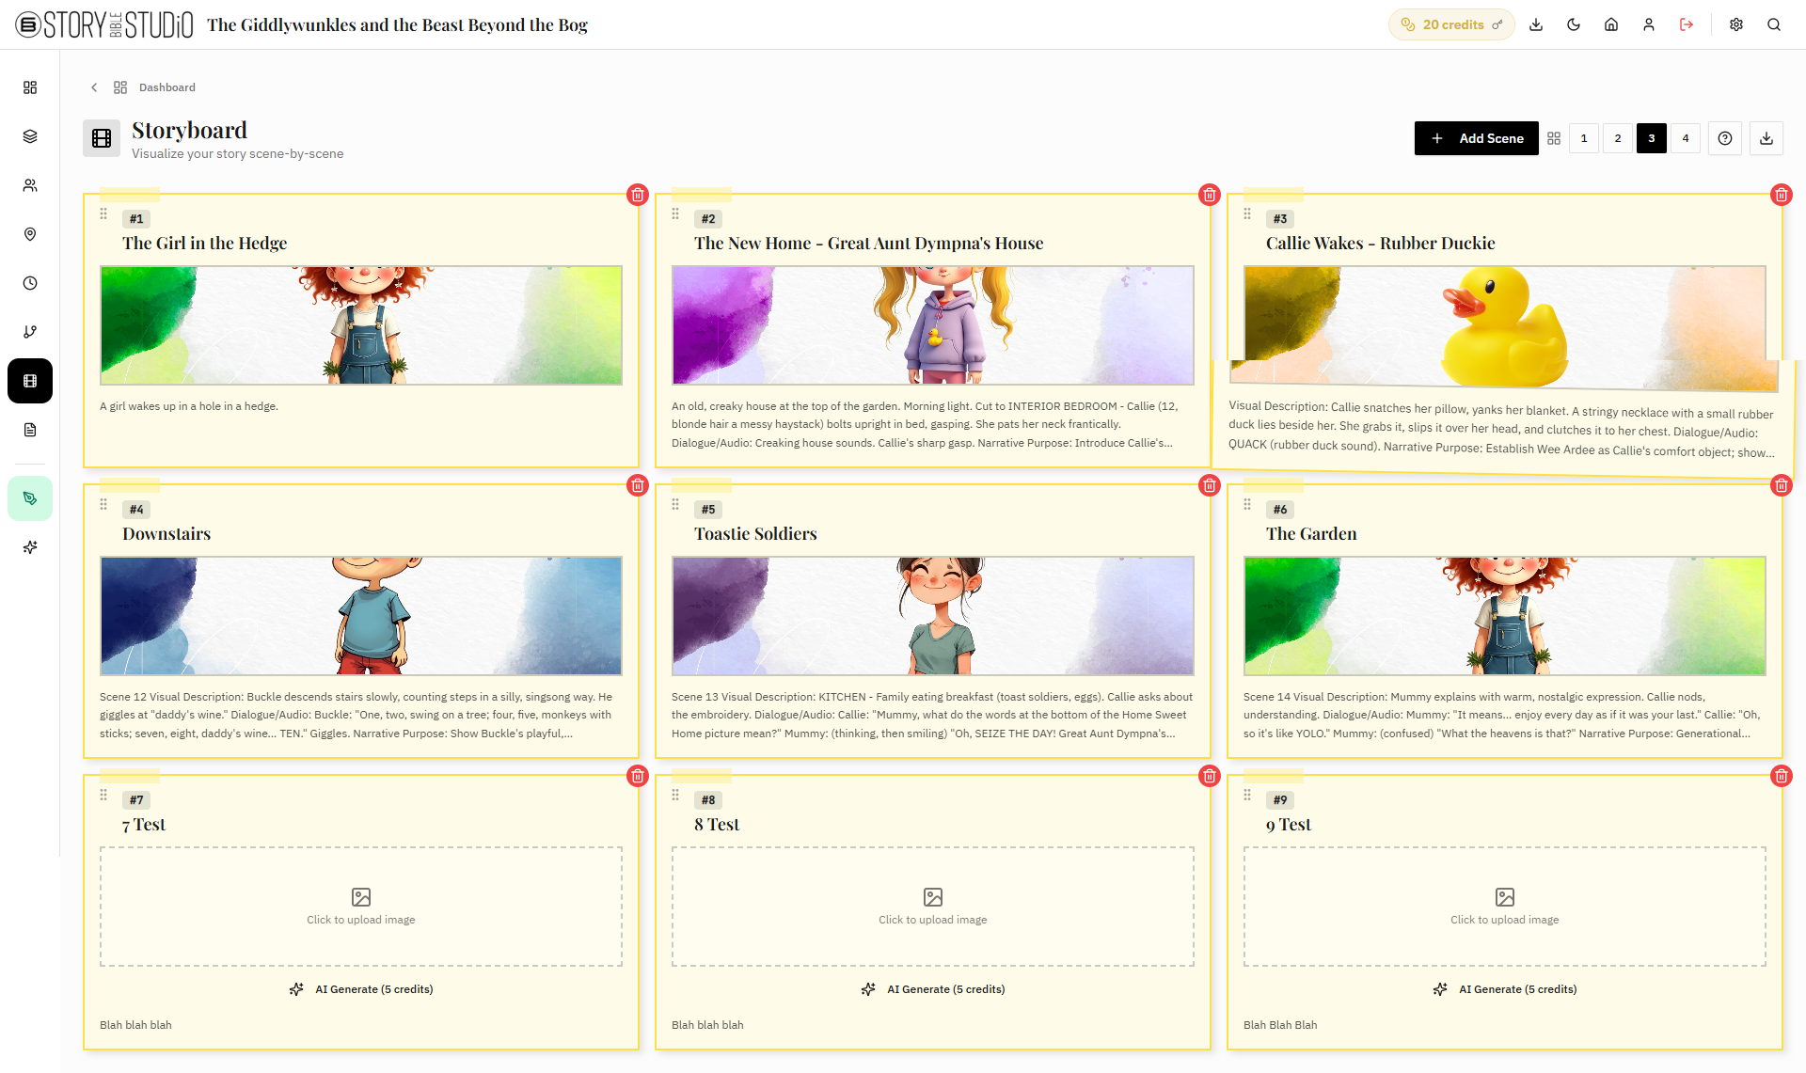The image size is (1806, 1073).
Task: Open the Dashboard breadcrumb link
Action: (x=167, y=87)
